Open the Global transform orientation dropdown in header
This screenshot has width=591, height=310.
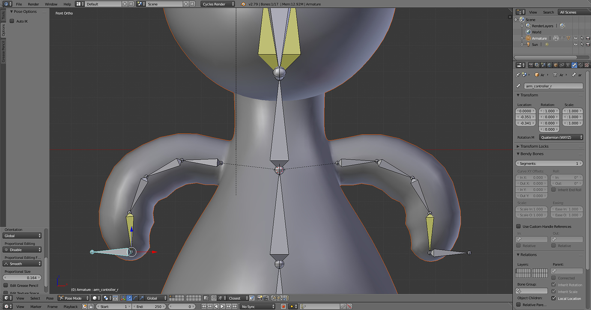point(156,298)
